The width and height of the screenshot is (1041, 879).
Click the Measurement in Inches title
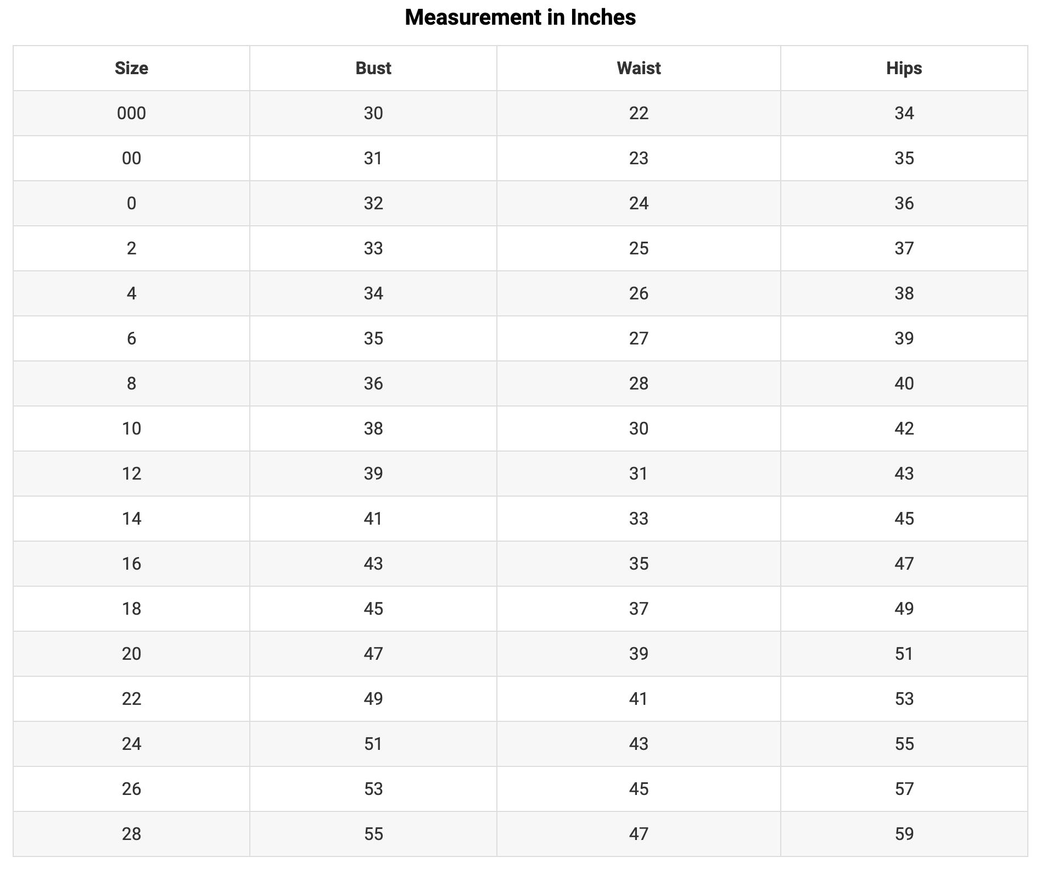click(x=520, y=18)
